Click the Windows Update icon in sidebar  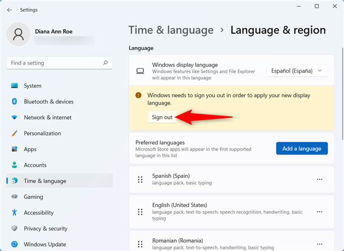pos(14,245)
